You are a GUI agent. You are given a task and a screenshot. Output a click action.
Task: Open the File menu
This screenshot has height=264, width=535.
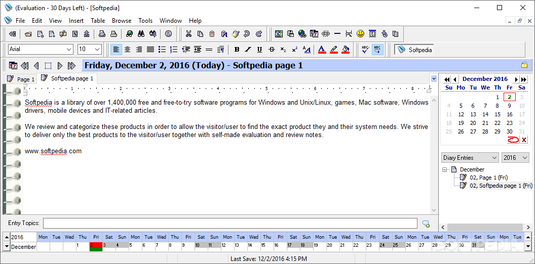[x=20, y=20]
